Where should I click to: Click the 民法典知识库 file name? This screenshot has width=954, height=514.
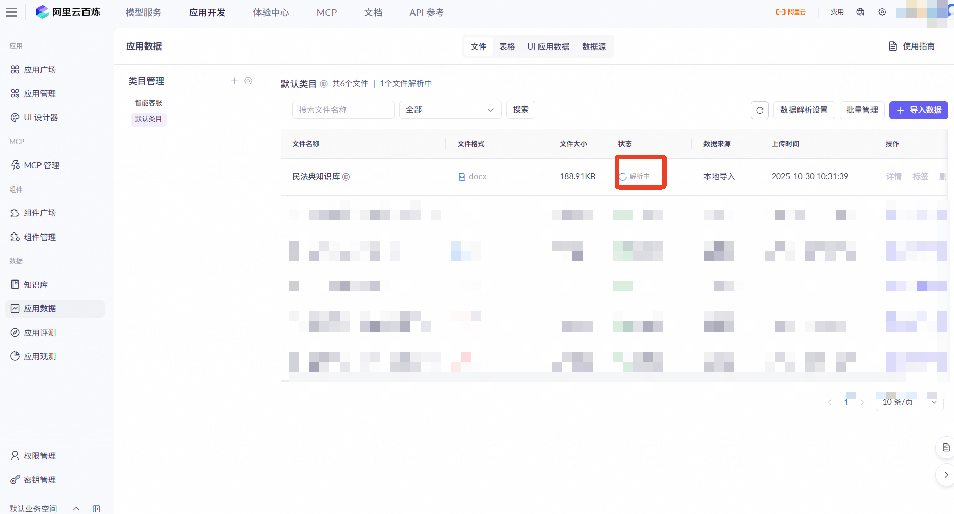pos(316,177)
